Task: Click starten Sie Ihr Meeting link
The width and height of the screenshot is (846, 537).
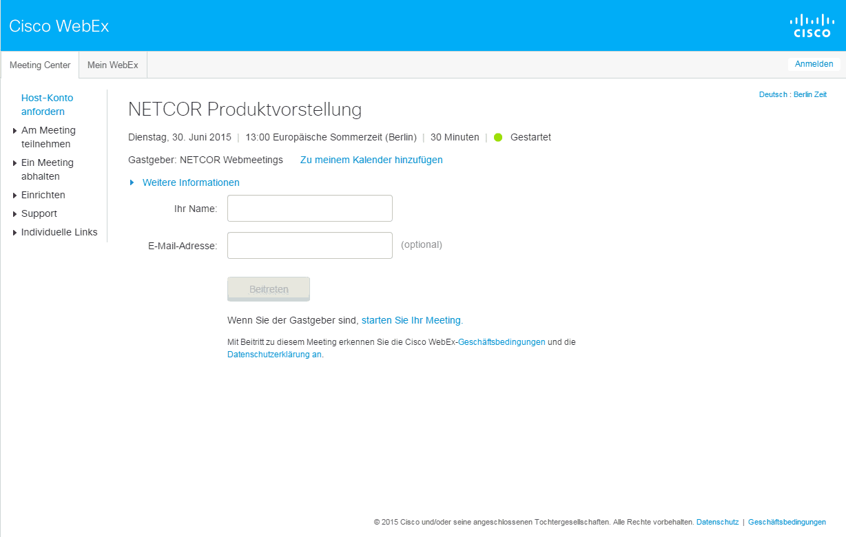Action: coord(411,320)
